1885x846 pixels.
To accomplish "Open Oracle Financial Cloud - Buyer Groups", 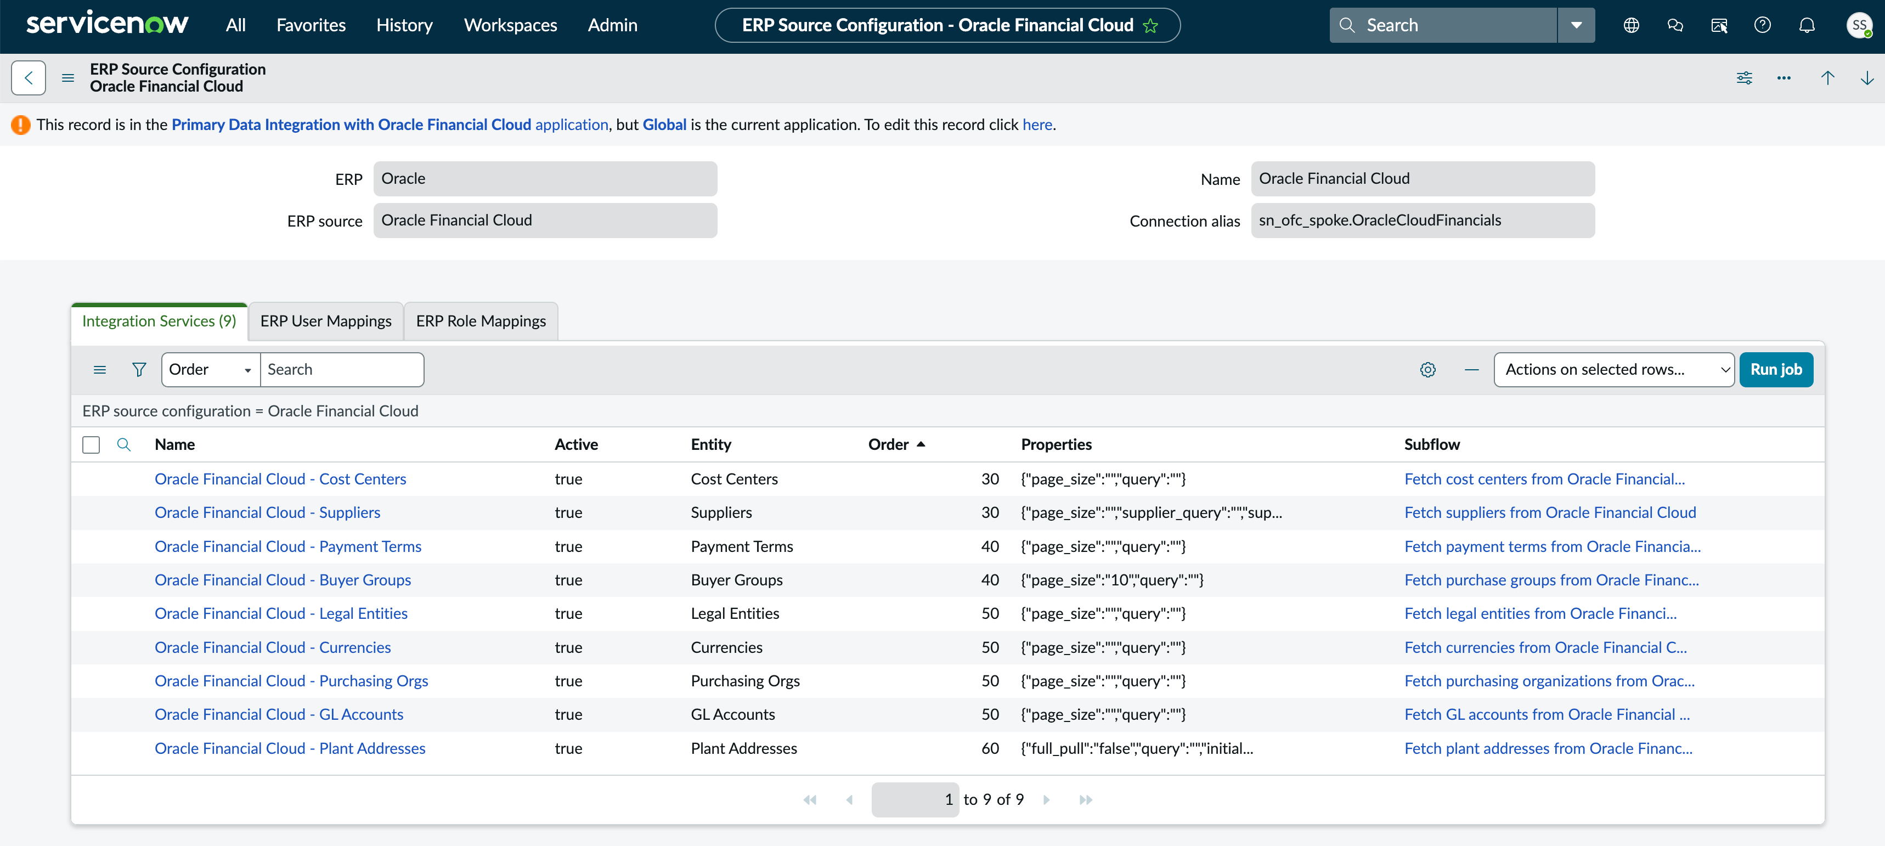I will coord(283,579).
